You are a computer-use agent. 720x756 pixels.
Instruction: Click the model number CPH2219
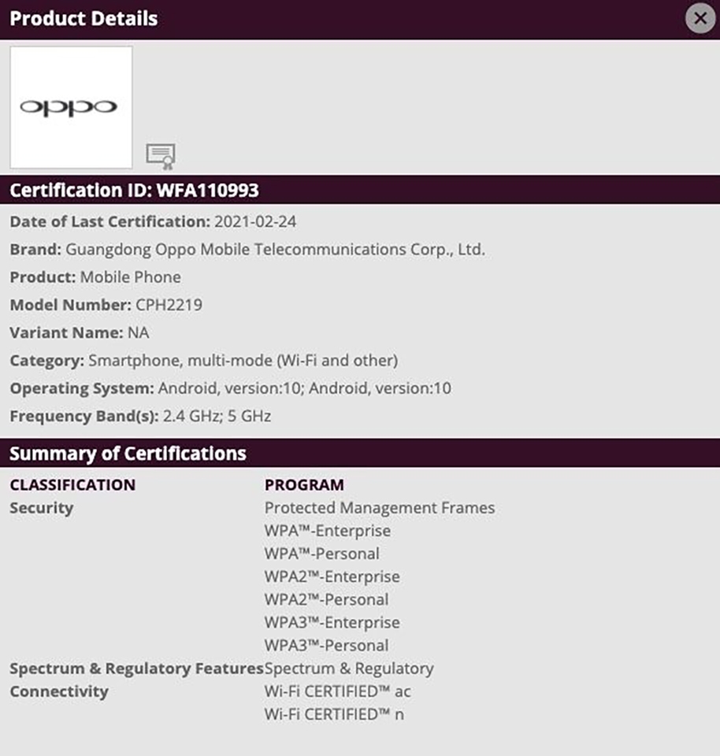169,305
